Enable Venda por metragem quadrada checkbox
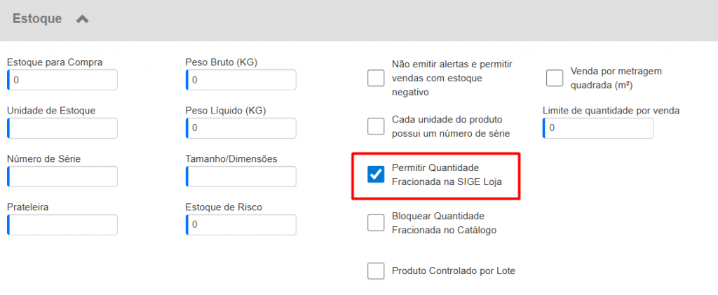Screen dimensions: 718x295 (555, 78)
